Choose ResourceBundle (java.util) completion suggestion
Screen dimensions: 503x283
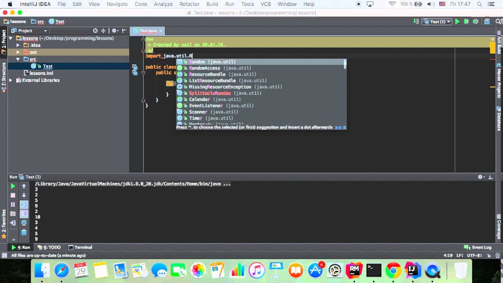coord(260,74)
